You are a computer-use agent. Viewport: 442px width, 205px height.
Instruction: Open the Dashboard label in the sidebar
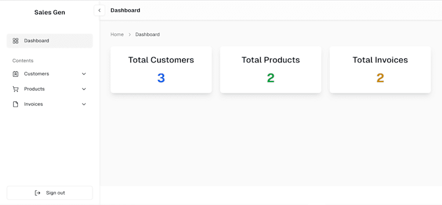36,41
